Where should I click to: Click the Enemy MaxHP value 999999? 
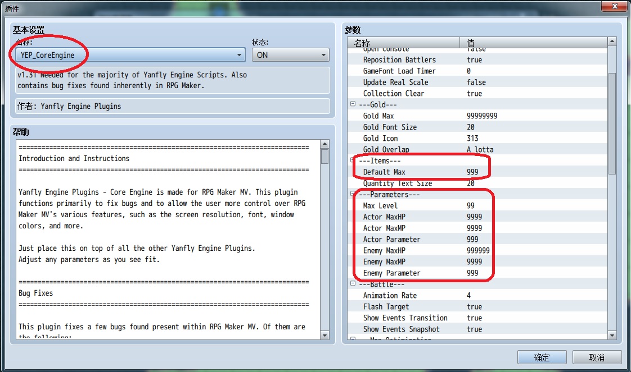point(478,251)
